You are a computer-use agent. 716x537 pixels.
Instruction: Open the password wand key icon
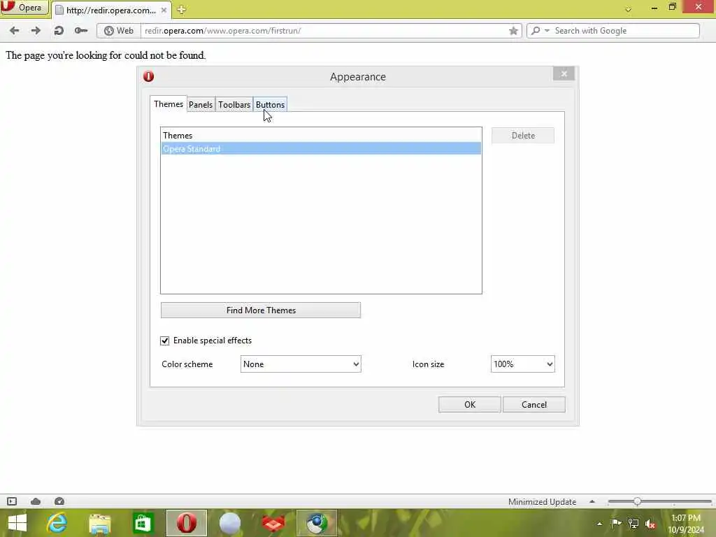coord(81,31)
